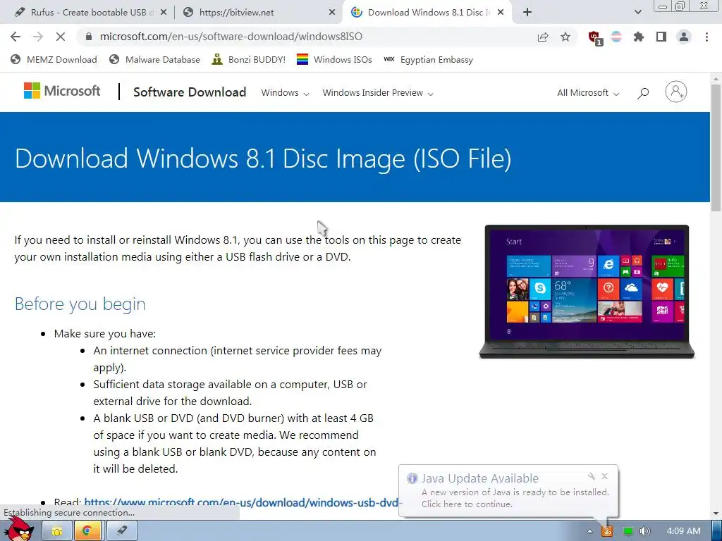
Task: Click the Software Download heading link
Action: pyautogui.click(x=190, y=92)
